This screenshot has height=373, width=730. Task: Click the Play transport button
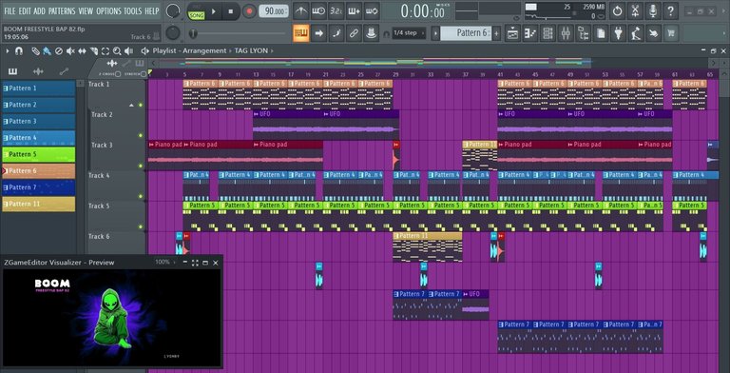click(214, 11)
